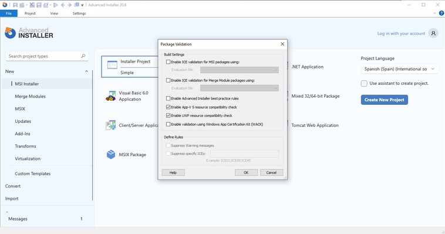Click the user account avatar icon
This screenshot has height=234, width=445.
(433, 33)
